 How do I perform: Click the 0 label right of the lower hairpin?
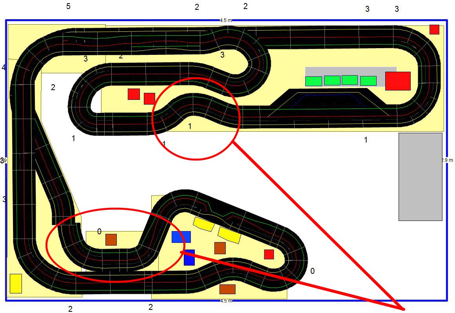312,271
